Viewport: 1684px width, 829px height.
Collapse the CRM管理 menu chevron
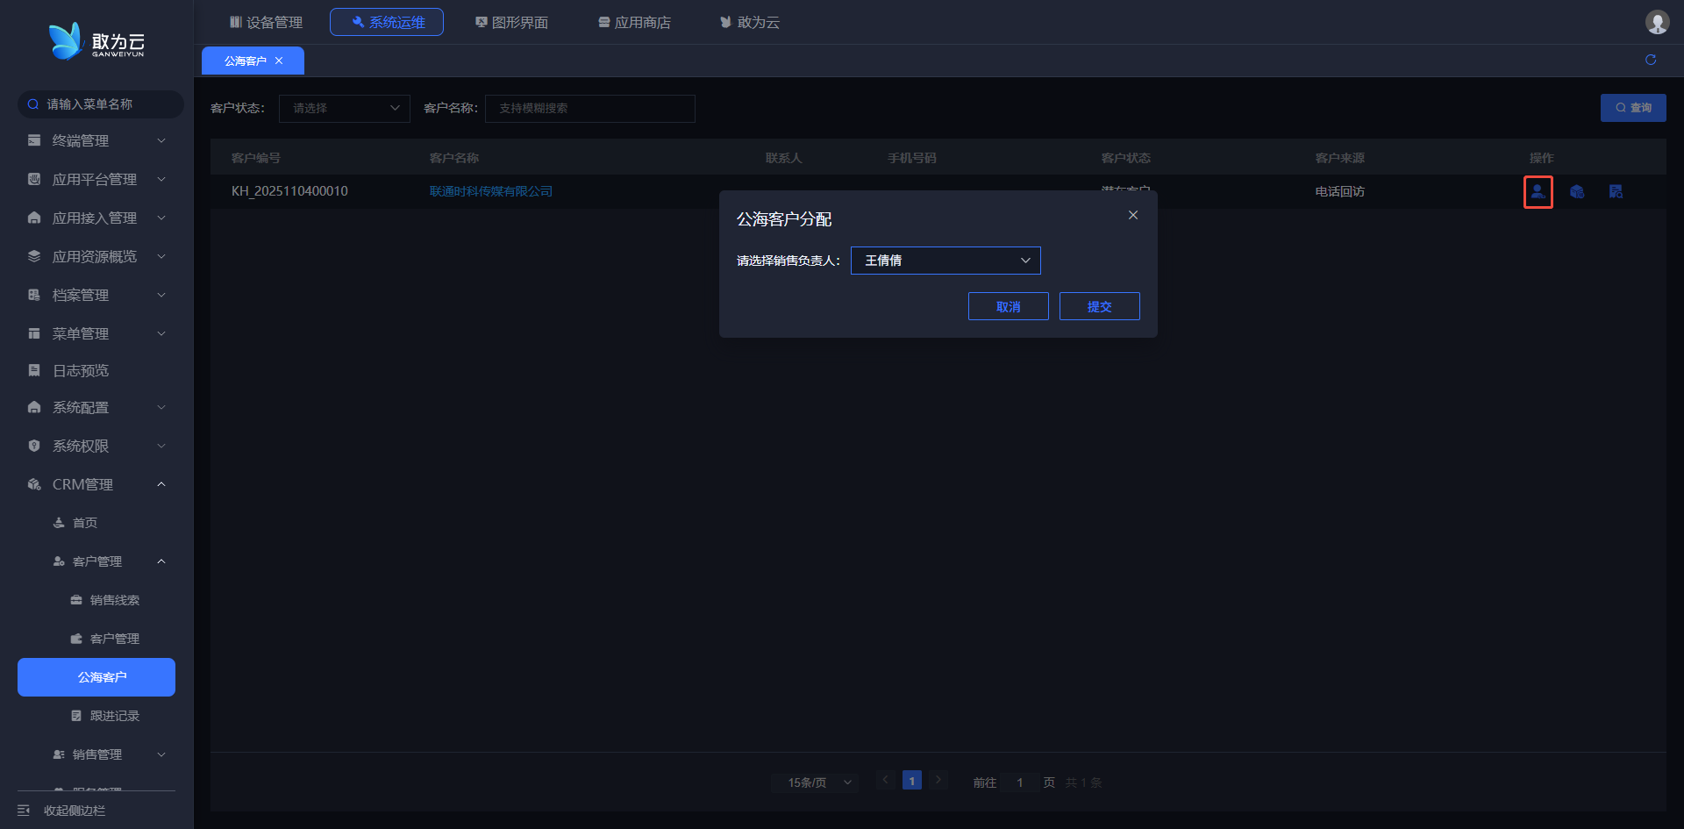[161, 484]
